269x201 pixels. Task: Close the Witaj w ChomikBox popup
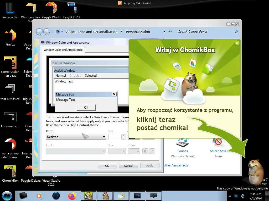pyautogui.click(x=237, y=43)
